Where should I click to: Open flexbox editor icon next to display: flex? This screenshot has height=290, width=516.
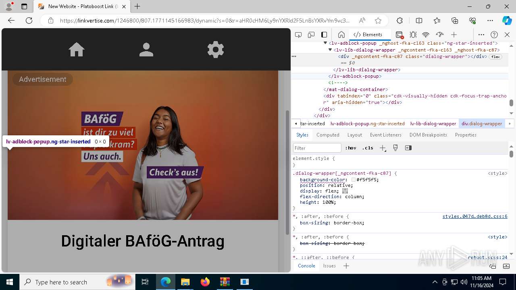tap(345, 191)
